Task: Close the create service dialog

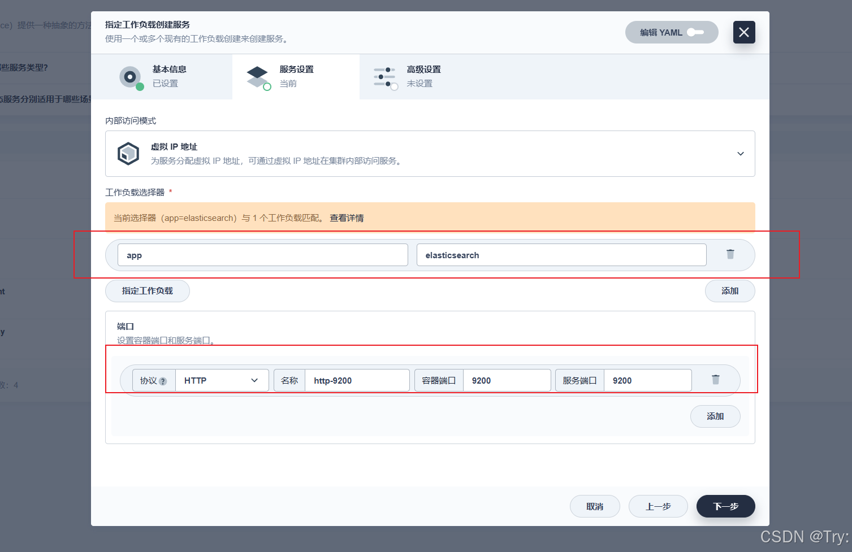Action: [744, 32]
